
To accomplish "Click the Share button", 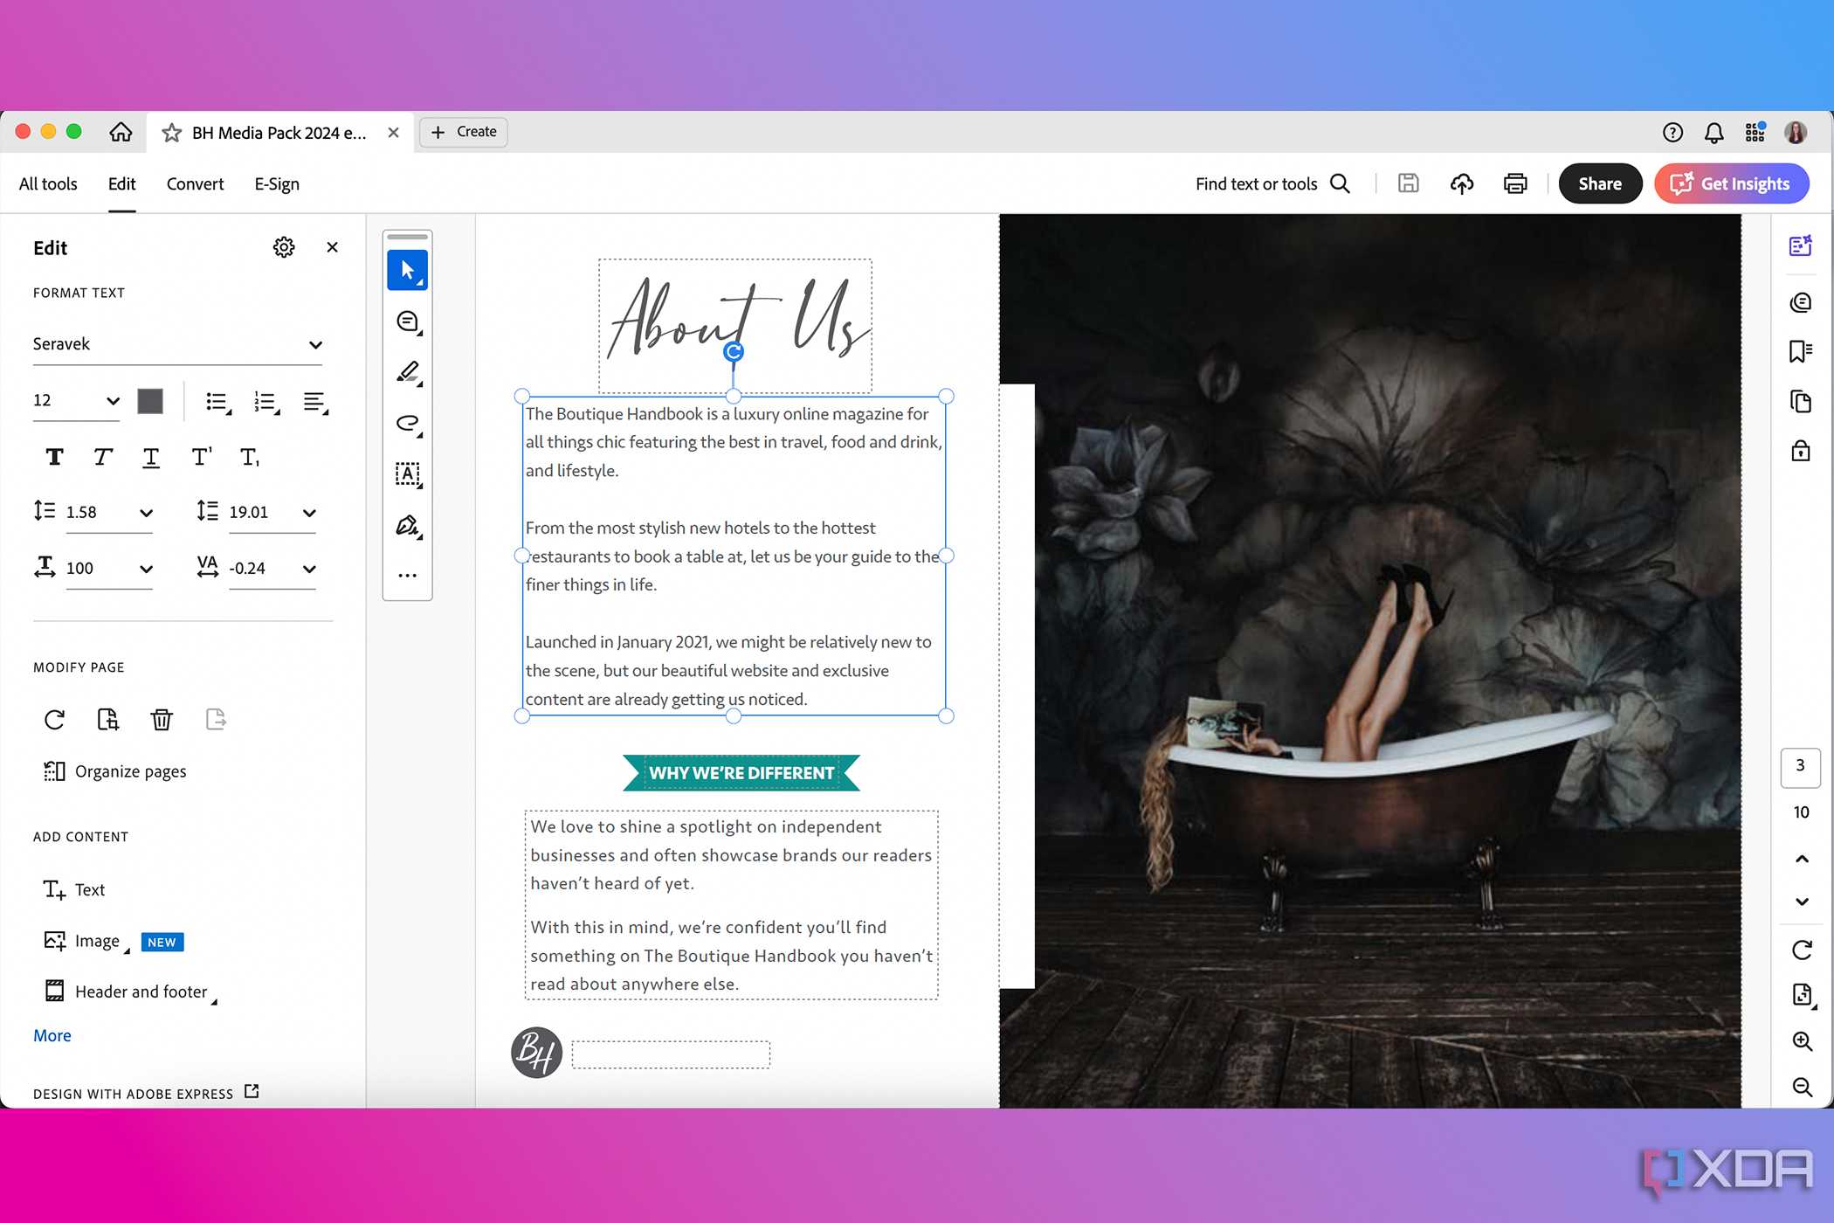I will coord(1600,183).
